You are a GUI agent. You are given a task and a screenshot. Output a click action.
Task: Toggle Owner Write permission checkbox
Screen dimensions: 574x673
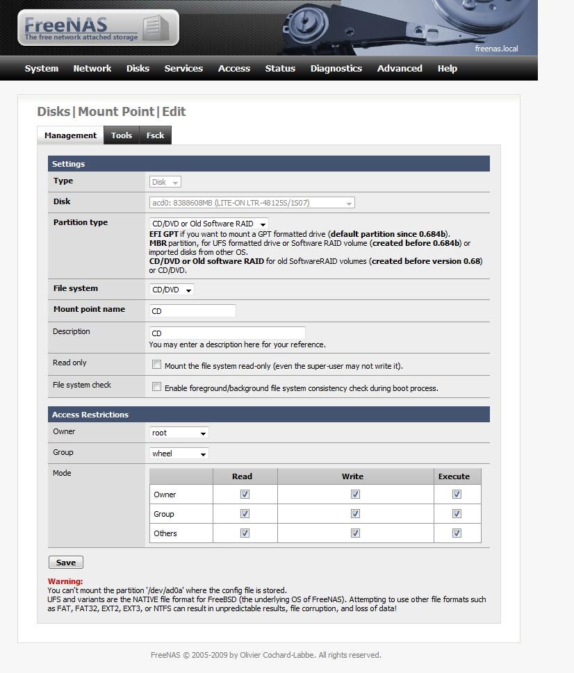356,495
